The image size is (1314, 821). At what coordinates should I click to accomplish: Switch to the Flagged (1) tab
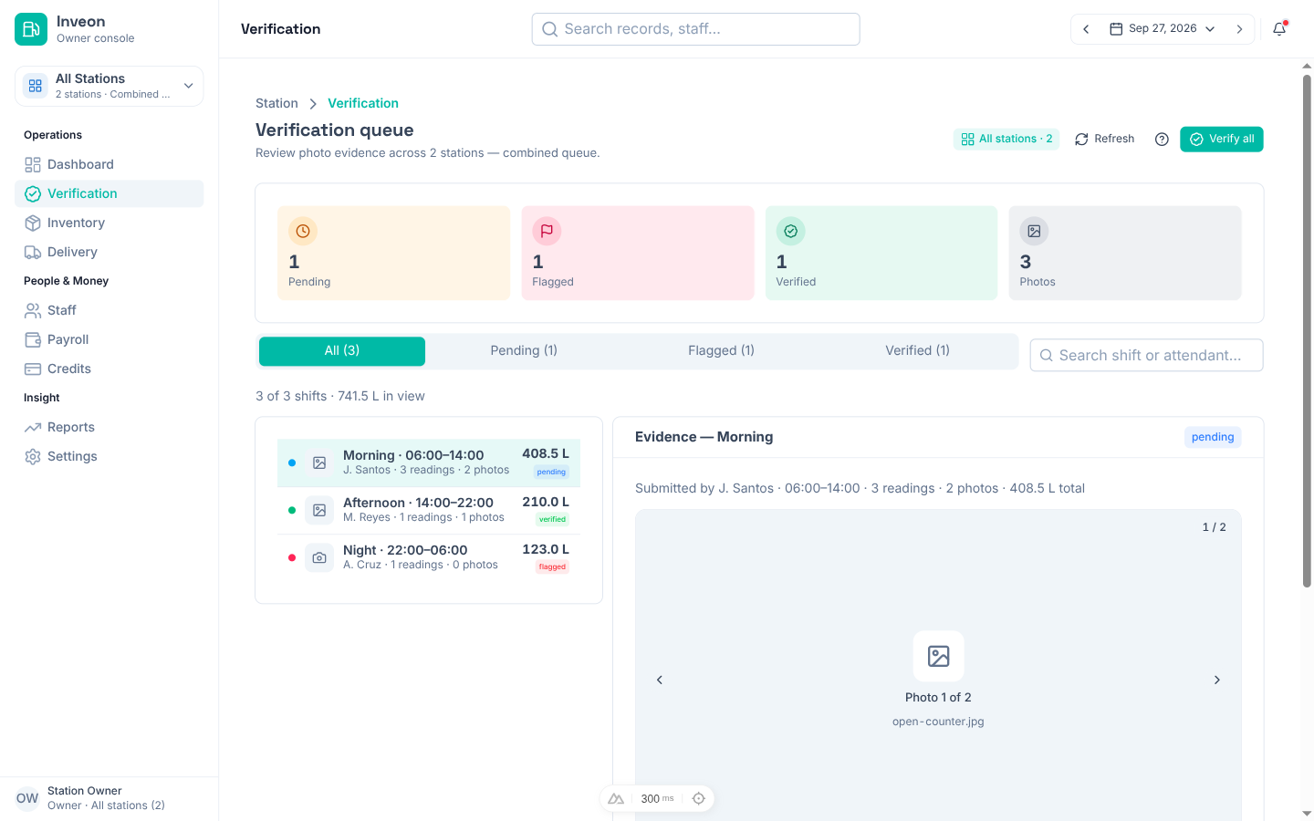pyautogui.click(x=721, y=351)
